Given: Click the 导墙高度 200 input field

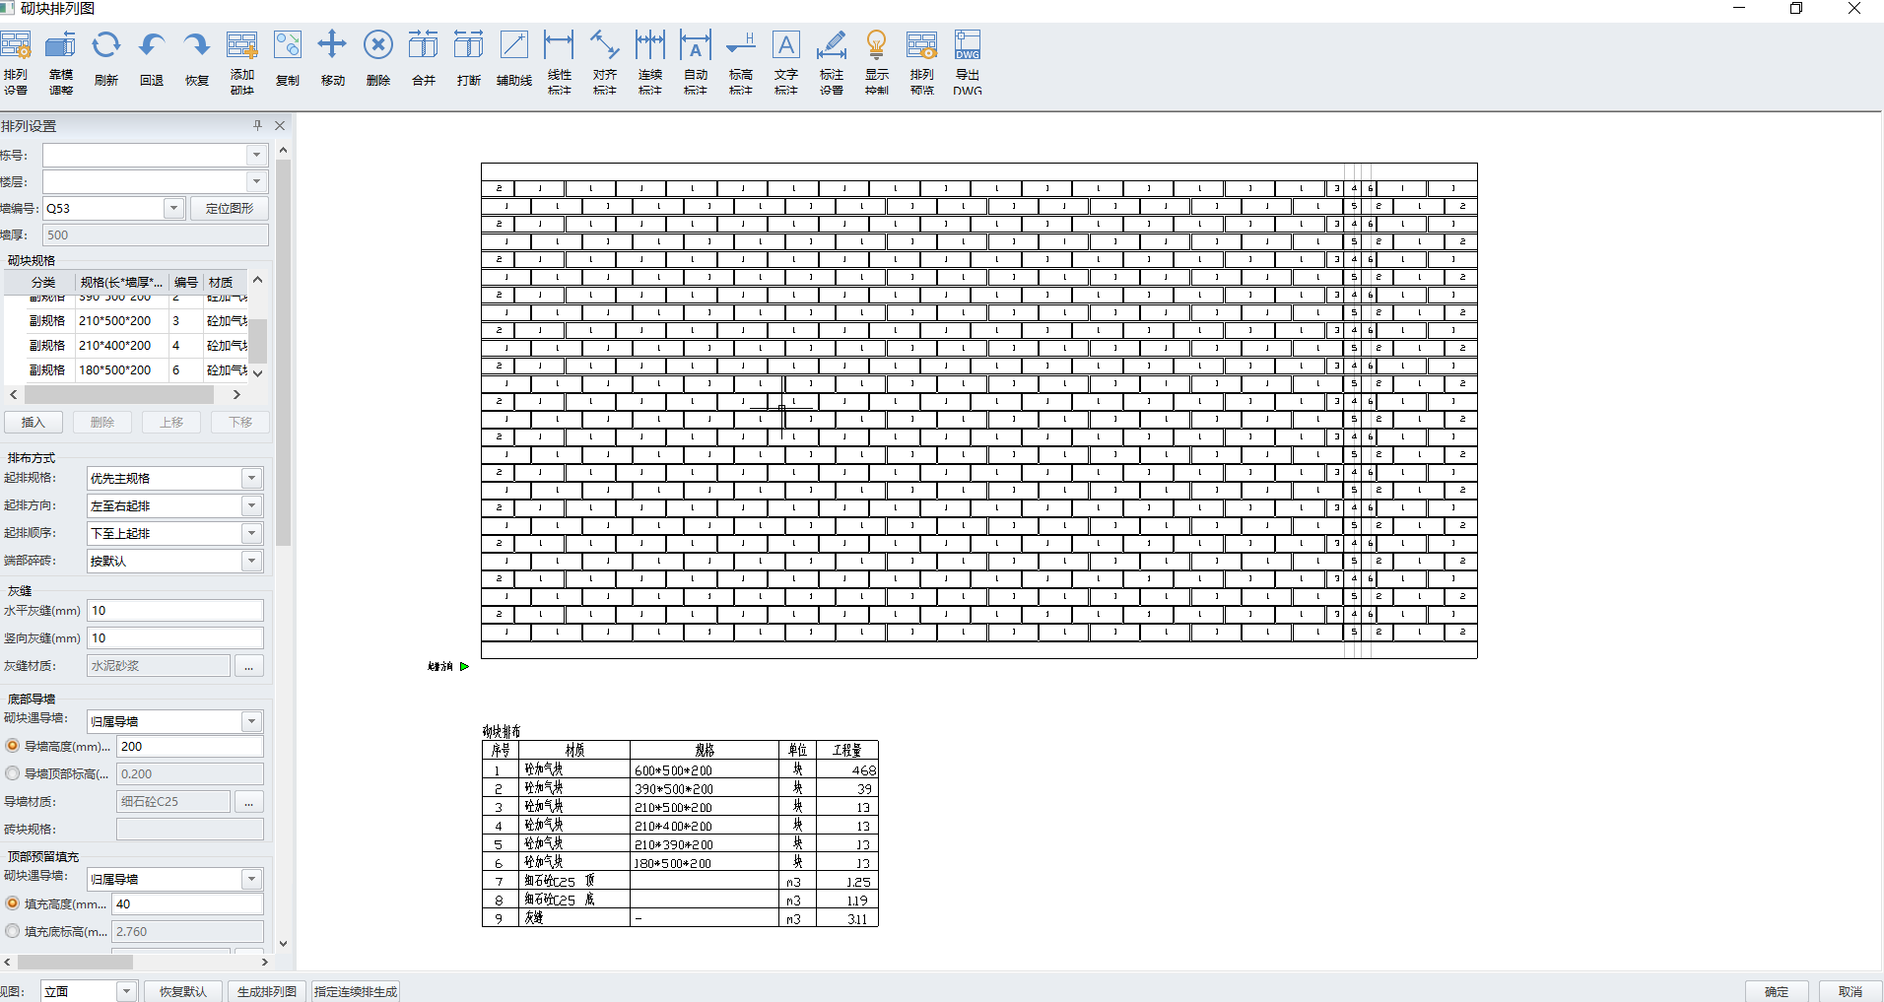Looking at the screenshot, I should (x=190, y=747).
